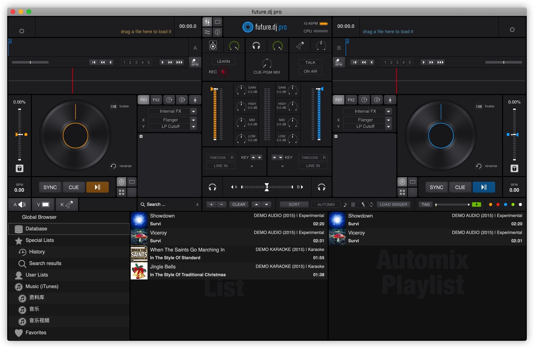
Task: Click LOAD SINGER button
Action: pyautogui.click(x=393, y=204)
